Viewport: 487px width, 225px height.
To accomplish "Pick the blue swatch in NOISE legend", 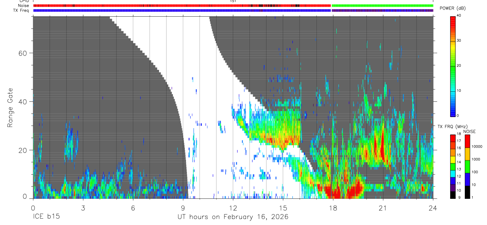I will [x=467, y=179].
